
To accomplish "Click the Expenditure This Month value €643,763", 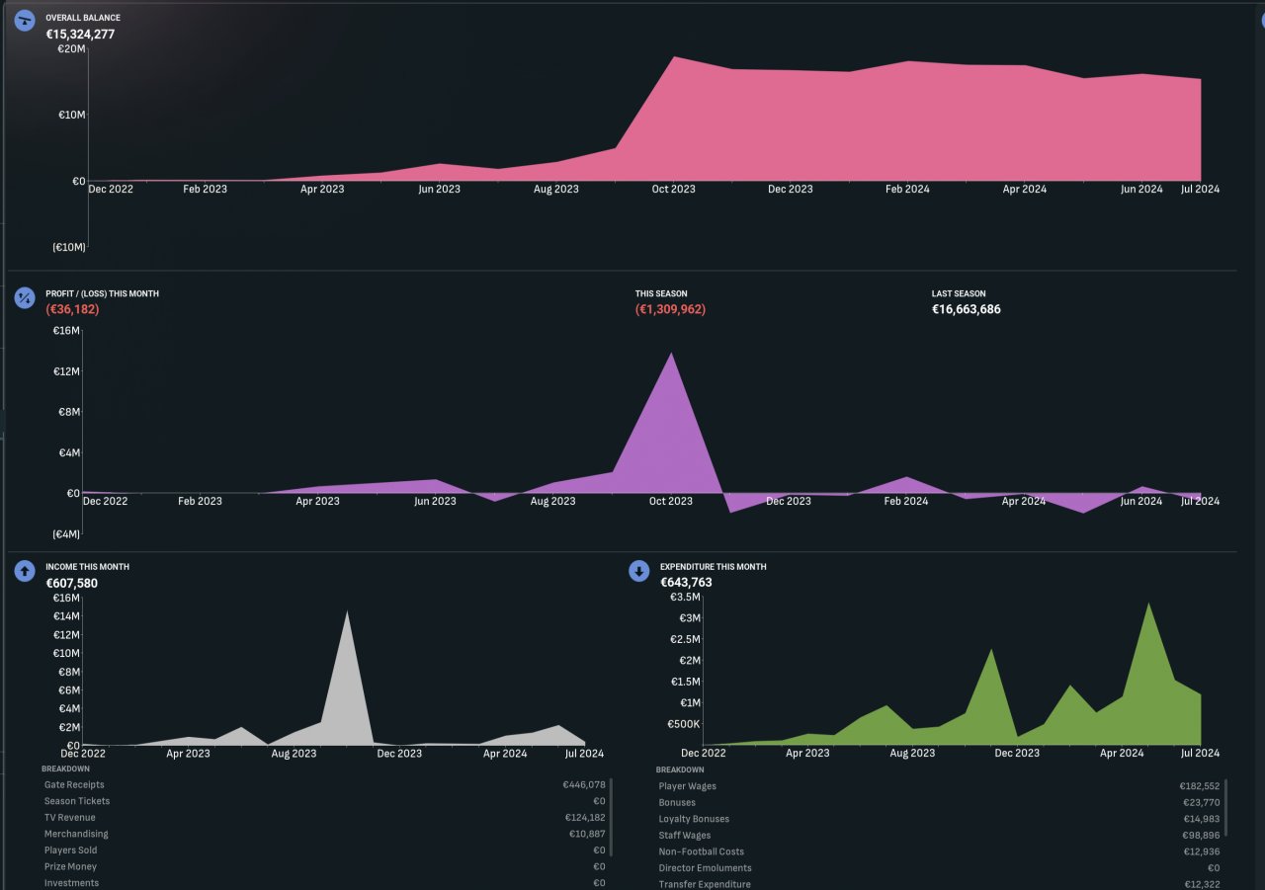I will pos(686,583).
